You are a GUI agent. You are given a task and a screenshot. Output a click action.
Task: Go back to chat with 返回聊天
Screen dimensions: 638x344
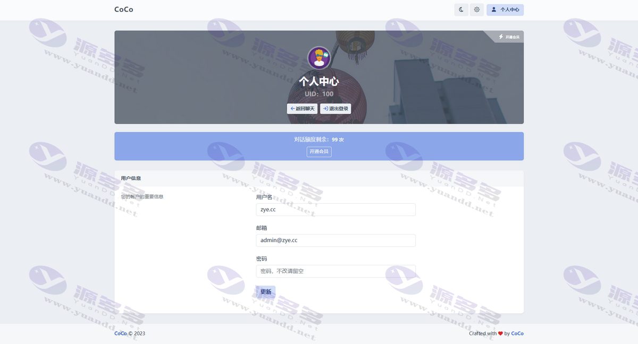click(x=302, y=109)
